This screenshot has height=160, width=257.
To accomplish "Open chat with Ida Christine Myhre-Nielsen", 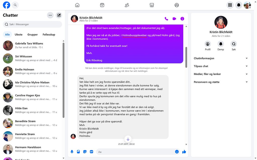I will (32, 84).
